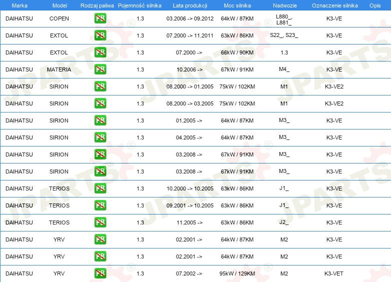Click the fuel icon for EXTOL 07.2000 -> 11.2011
Screen dimensions: 391x282
point(100,35)
